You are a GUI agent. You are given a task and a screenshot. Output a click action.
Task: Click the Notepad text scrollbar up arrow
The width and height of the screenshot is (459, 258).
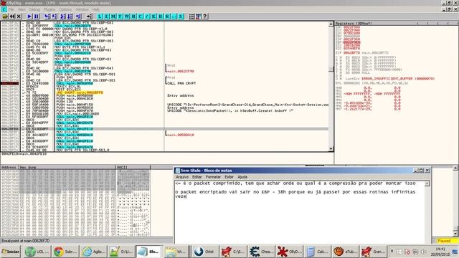[427, 183]
